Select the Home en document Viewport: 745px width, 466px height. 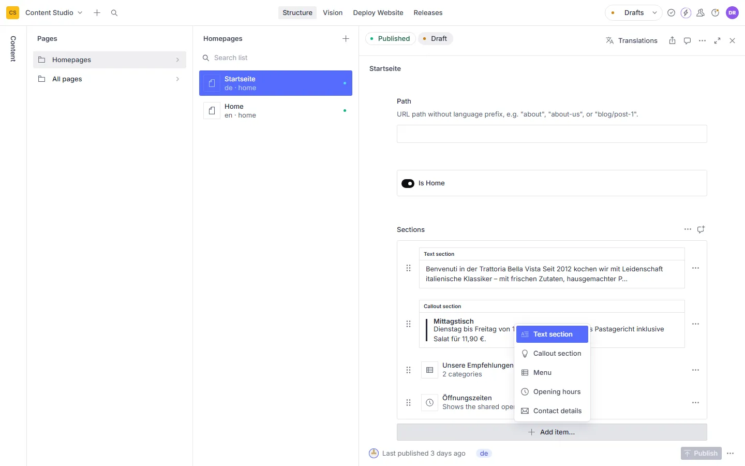[x=276, y=110]
